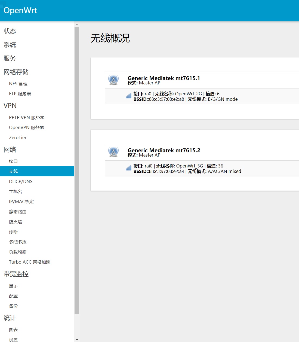Image resolution: width=299 pixels, height=342 pixels.
Task: Collapse the 带宽监控 menu section
Action: pyautogui.click(x=16, y=274)
